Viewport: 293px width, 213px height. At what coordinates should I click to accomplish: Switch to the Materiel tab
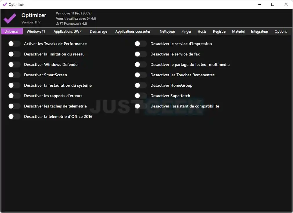tap(238, 31)
